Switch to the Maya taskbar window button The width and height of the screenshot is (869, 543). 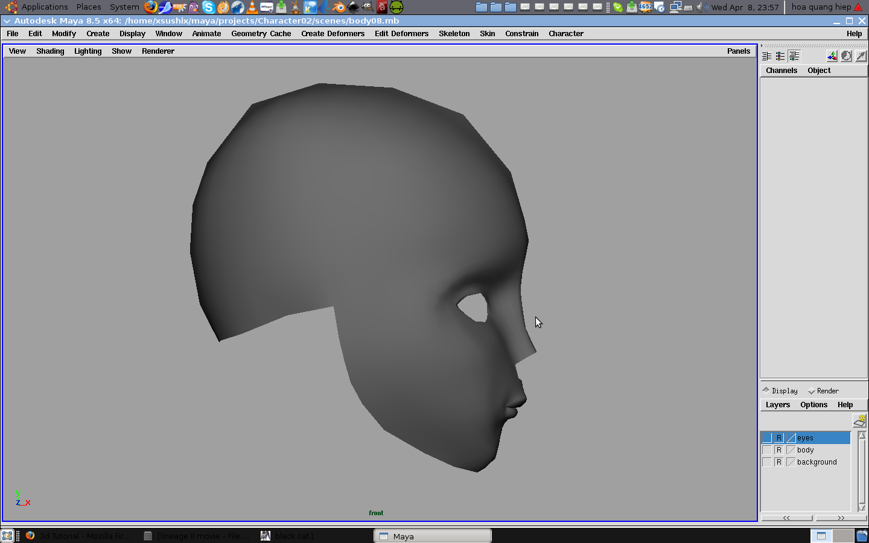433,536
